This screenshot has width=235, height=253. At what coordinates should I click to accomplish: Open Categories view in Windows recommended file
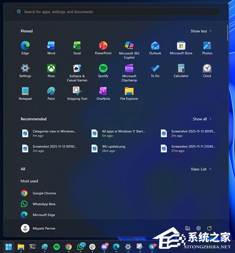[49, 133]
